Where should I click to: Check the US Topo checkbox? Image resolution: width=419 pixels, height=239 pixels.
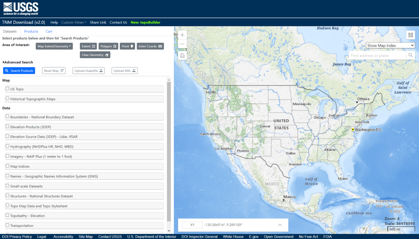(x=8, y=89)
